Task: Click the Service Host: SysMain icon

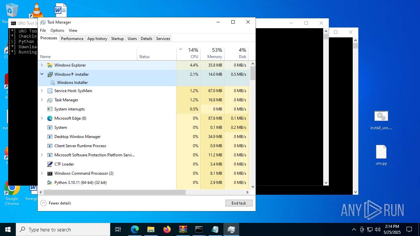Action: pos(50,91)
